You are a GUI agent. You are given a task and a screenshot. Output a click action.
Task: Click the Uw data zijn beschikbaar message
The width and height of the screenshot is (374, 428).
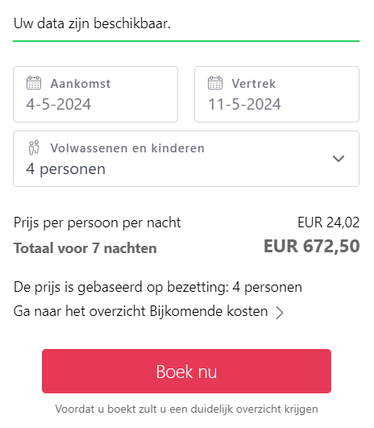[92, 23]
